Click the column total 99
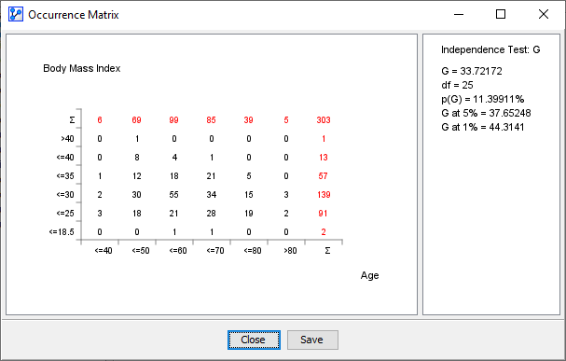This screenshot has height=361, width=566. (x=173, y=119)
